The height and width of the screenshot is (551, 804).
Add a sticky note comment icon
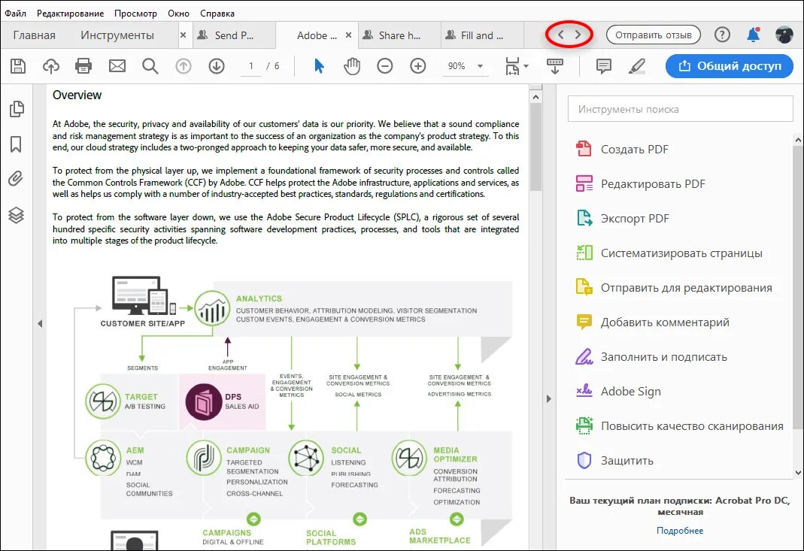(x=603, y=65)
